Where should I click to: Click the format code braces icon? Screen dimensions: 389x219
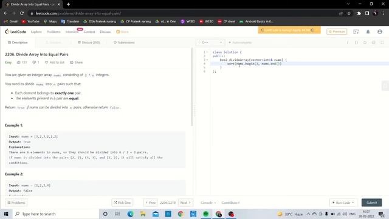(x=356, y=43)
